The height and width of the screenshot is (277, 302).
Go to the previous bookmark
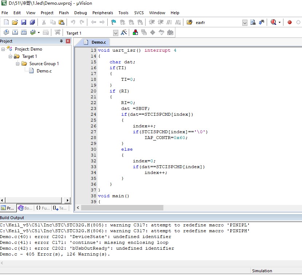(x=123, y=22)
